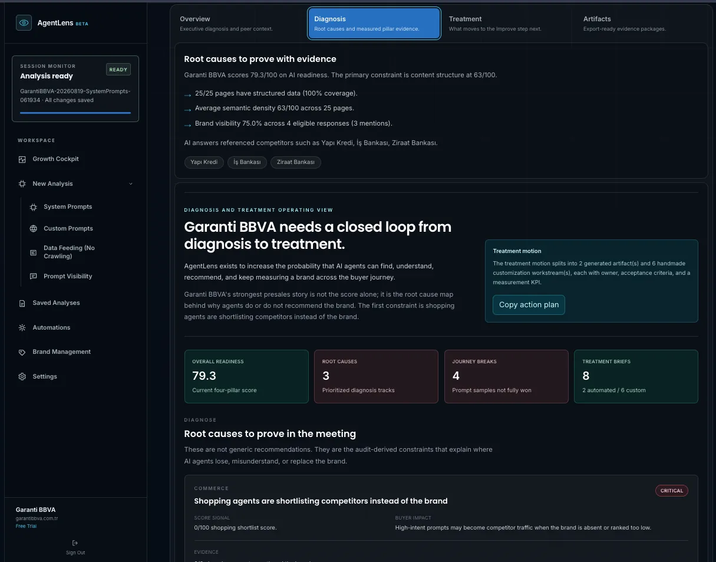Collapse the New Analysis chevron

coord(131,184)
